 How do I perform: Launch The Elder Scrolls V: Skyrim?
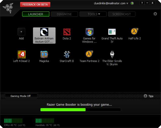[x=112, y=54]
